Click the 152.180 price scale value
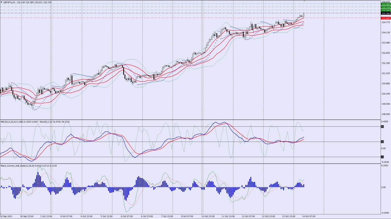Image resolution: width=391 pixels, height=219 pixels. (x=386, y=63)
